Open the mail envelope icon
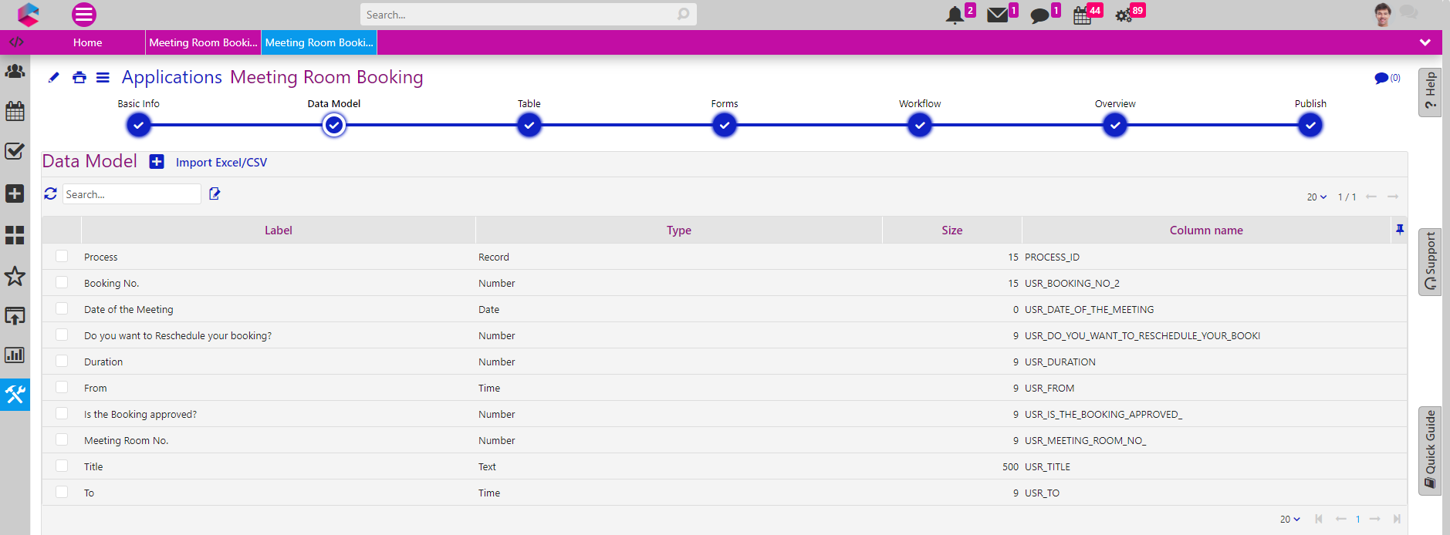1450x535 pixels. coord(997,15)
